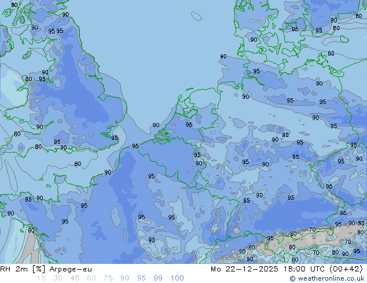Click legend value 30
This screenshot has height=283, width=367.
(58, 278)
